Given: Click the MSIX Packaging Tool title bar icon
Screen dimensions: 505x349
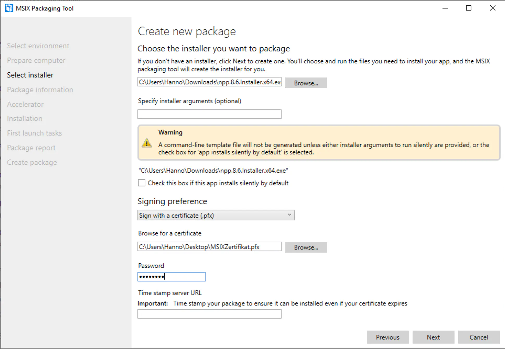Looking at the screenshot, I should click(x=9, y=8).
